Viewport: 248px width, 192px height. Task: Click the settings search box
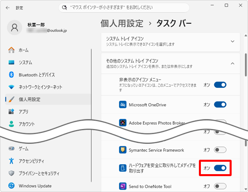[124, 7]
